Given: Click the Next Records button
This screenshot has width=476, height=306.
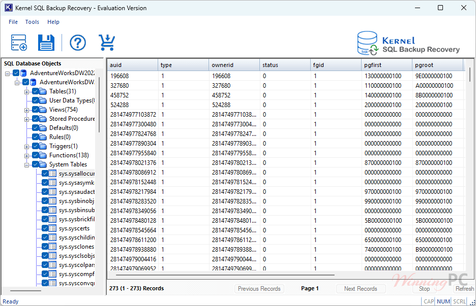Looking at the screenshot, I should click(361, 288).
